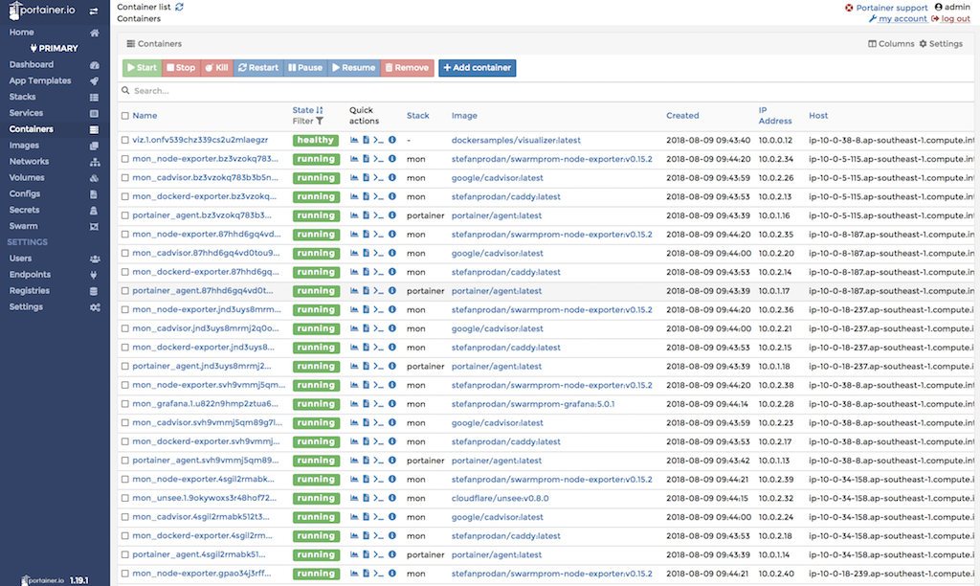Click the Volumes icon in sidebar
The width and height of the screenshot is (980, 586).
pyautogui.click(x=95, y=177)
